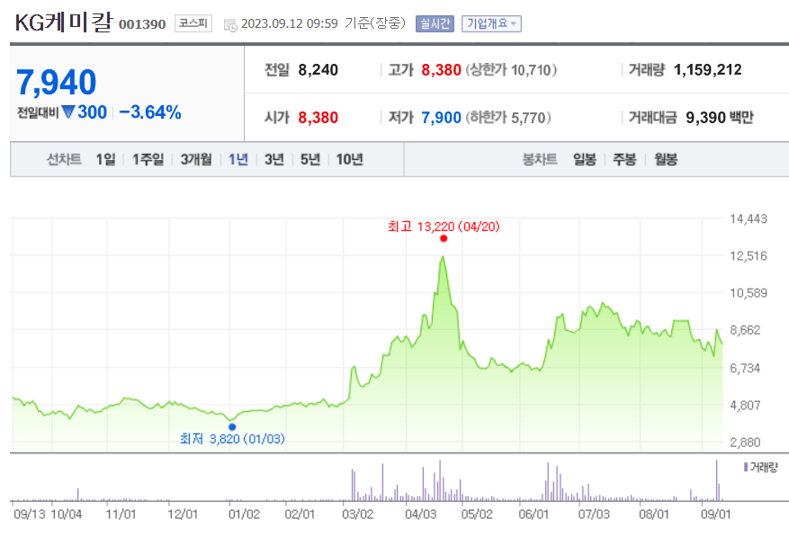The width and height of the screenshot is (789, 535).
Task: Select the 10년 line chart tab
Action: click(x=350, y=159)
